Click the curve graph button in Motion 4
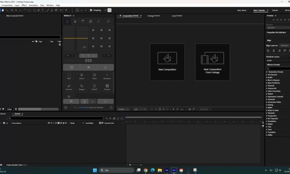The image size is (290, 174). 106,101
